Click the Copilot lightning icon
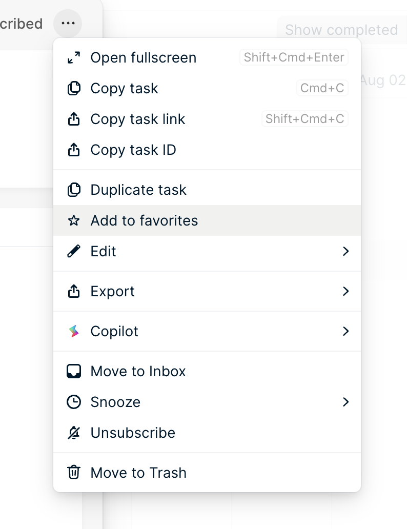This screenshot has width=407, height=529. point(74,331)
